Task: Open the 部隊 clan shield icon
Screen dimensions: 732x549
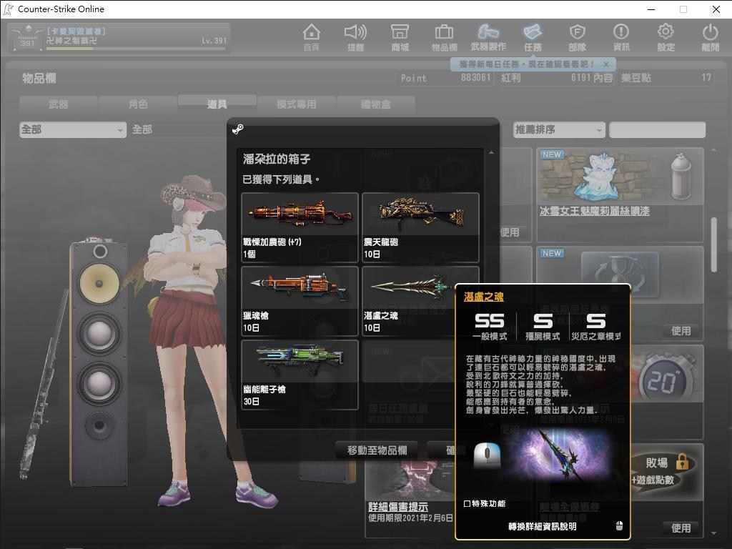Action: 578,37
